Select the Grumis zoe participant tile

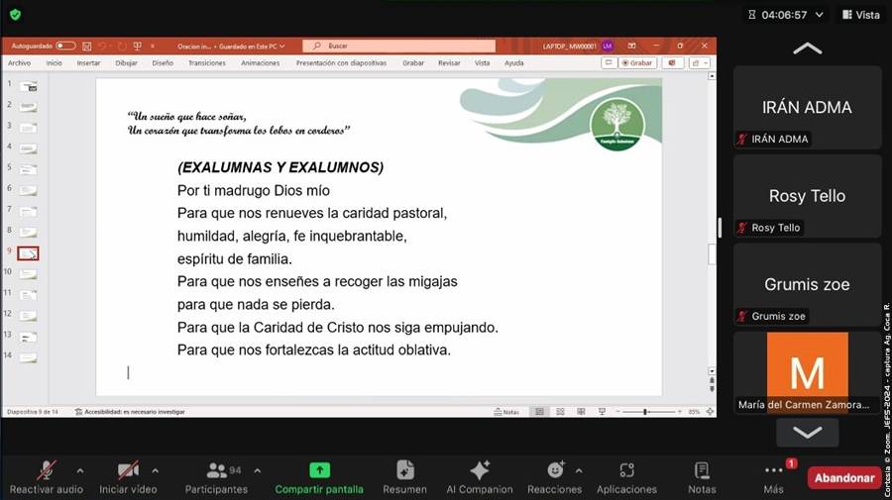pos(807,285)
